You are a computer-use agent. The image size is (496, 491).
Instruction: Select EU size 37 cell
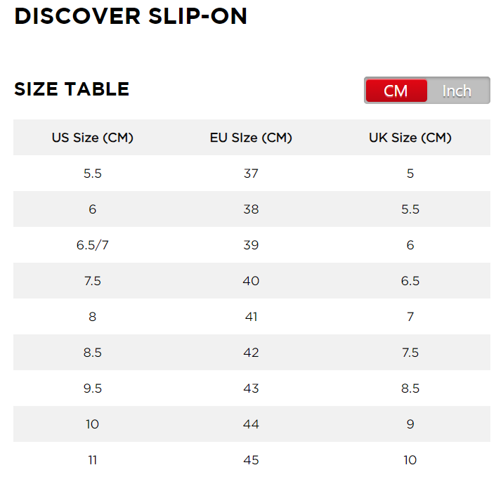click(252, 174)
